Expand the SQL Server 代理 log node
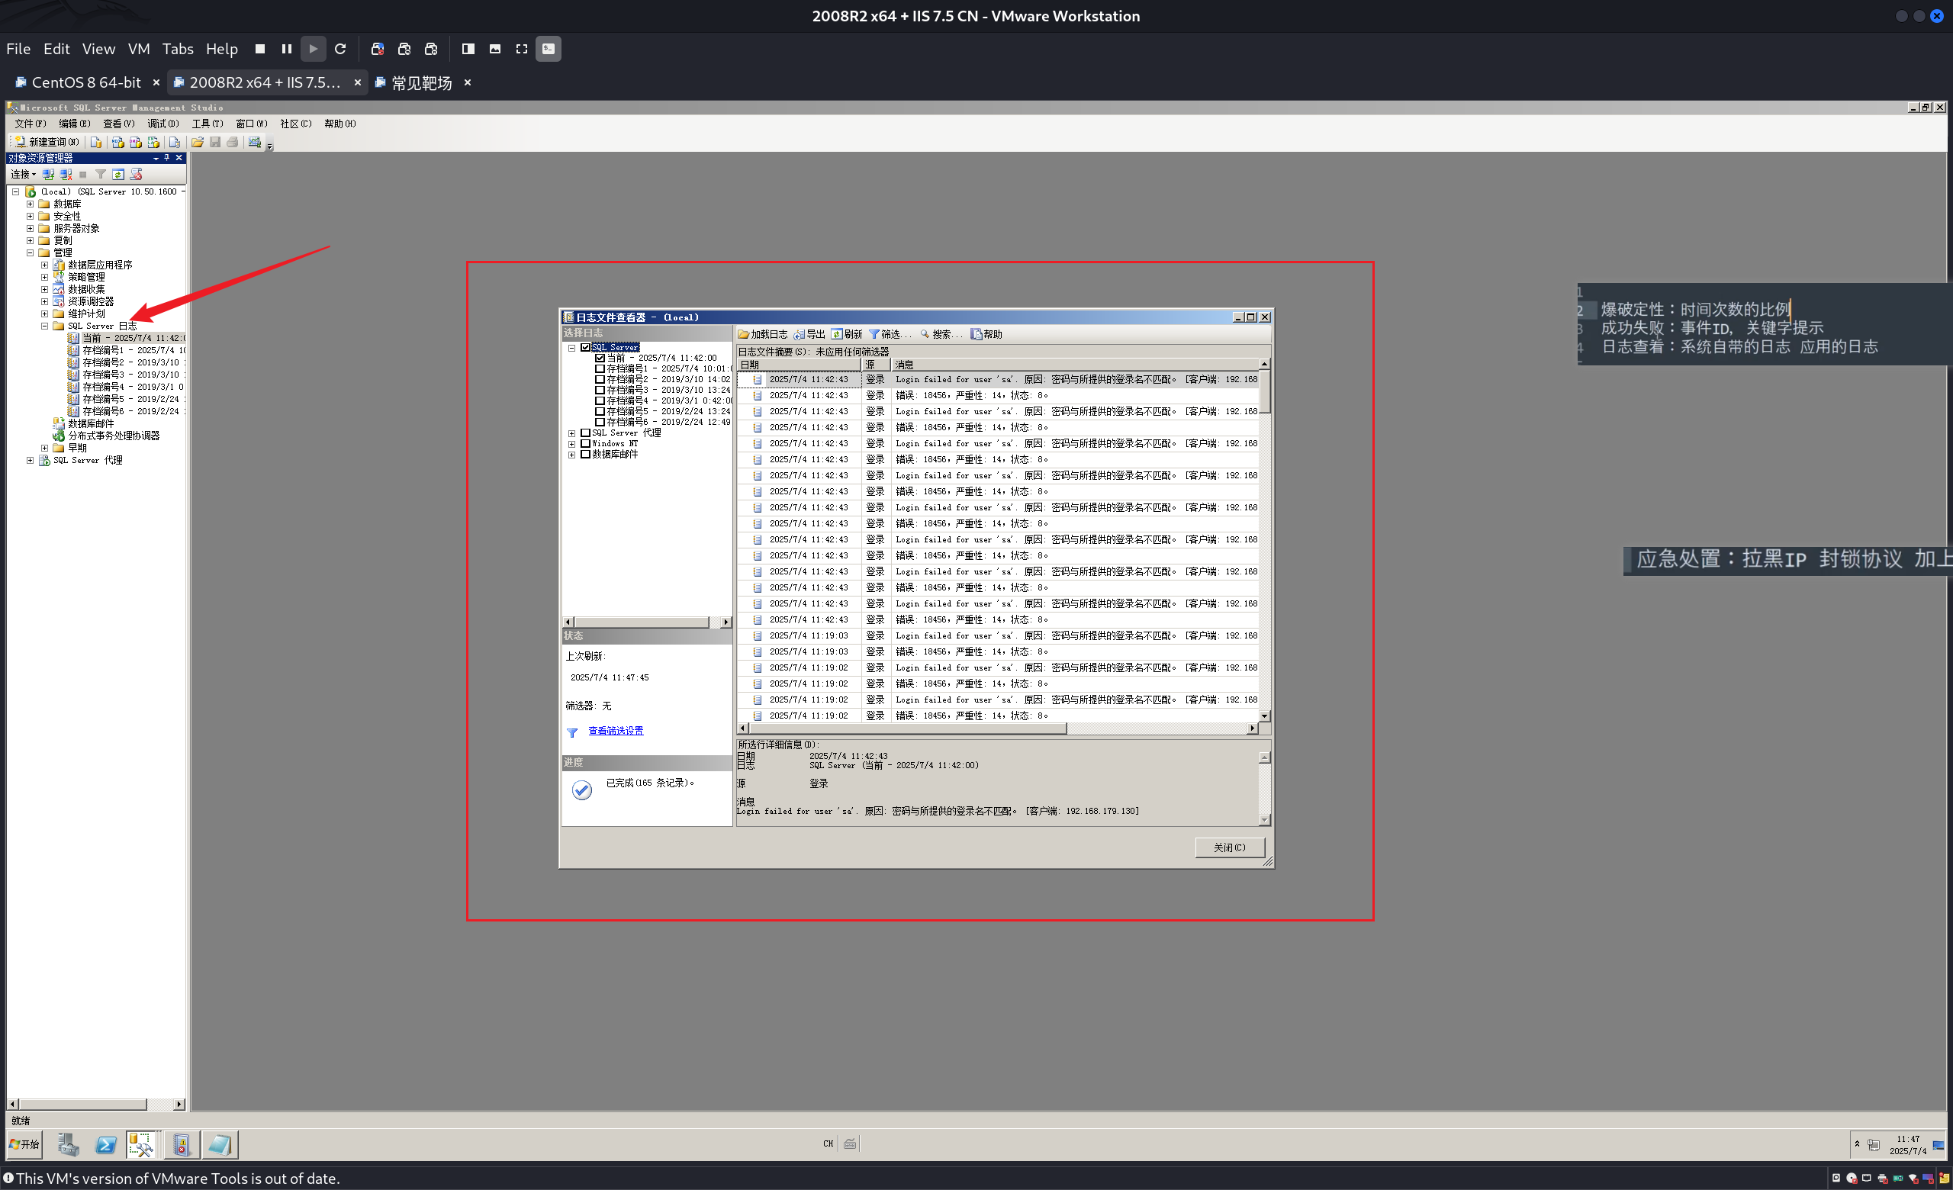1953x1190 pixels. tap(571, 433)
